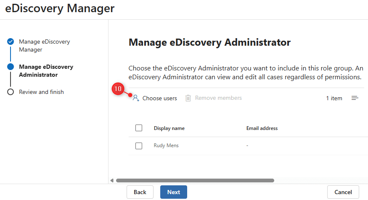Sort by the Email address column header

tap(262, 128)
